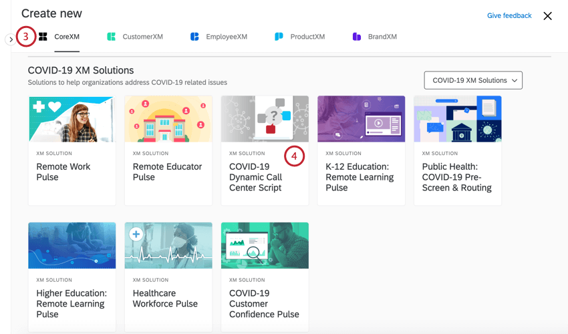Click the purple BrandXM icon
568x334 pixels.
[357, 37]
